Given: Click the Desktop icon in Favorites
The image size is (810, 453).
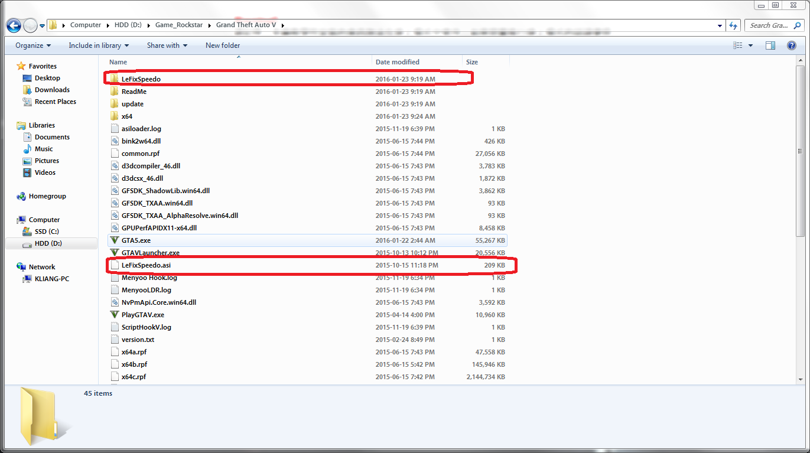Looking at the screenshot, I should point(27,78).
